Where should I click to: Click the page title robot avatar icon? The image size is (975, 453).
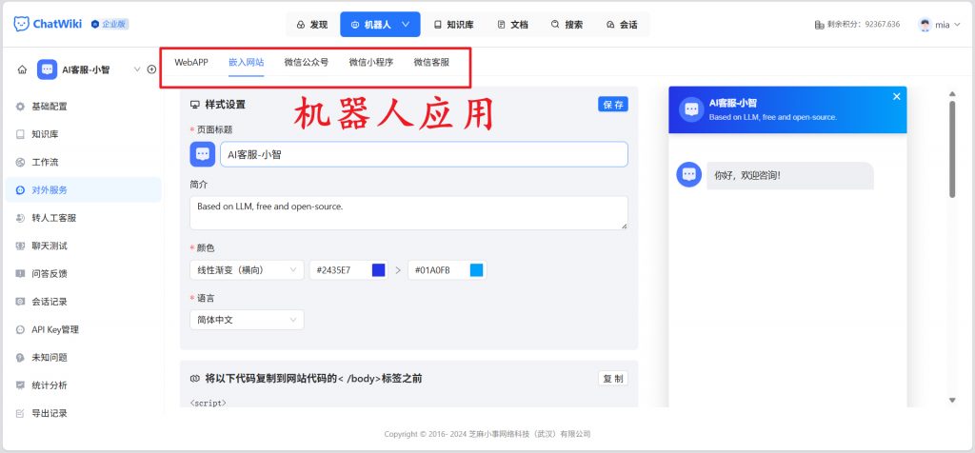tap(202, 154)
